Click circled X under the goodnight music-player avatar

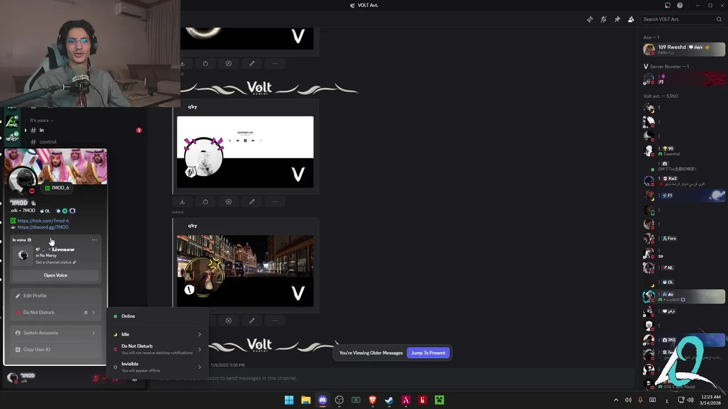(x=229, y=202)
